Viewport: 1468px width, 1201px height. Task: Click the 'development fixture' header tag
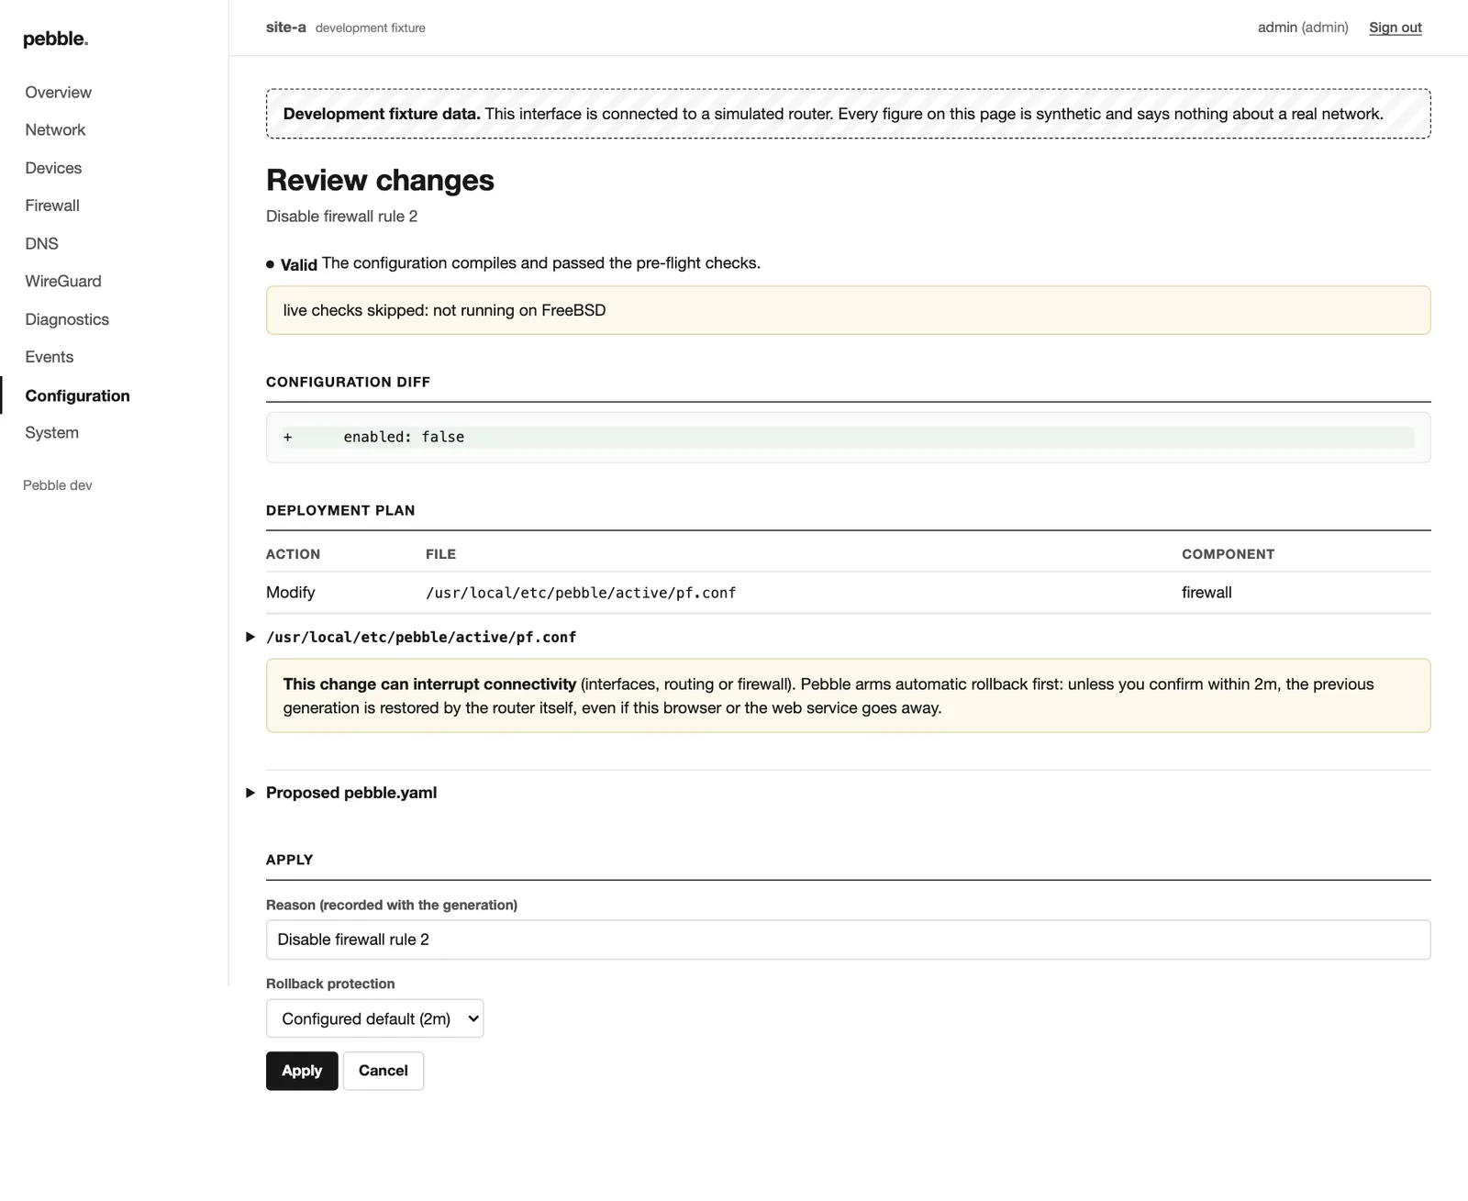tap(371, 28)
